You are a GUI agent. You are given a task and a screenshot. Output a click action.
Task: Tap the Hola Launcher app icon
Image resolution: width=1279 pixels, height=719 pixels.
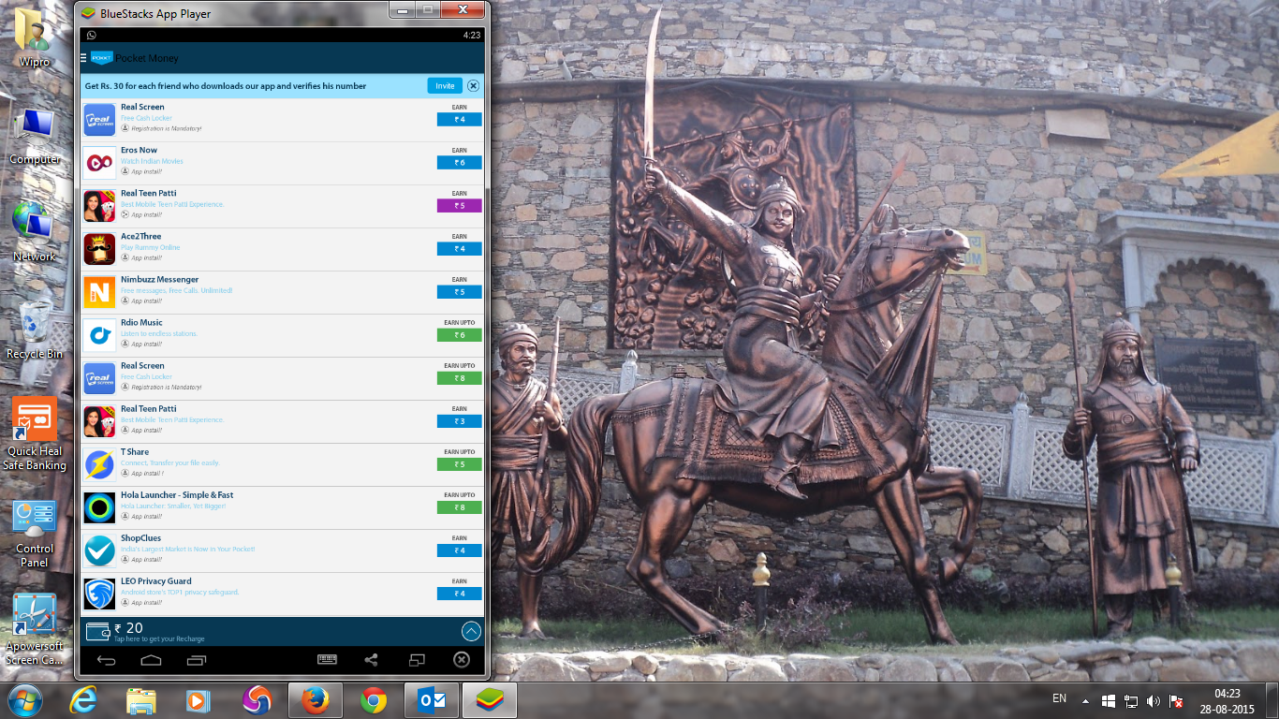pyautogui.click(x=99, y=507)
